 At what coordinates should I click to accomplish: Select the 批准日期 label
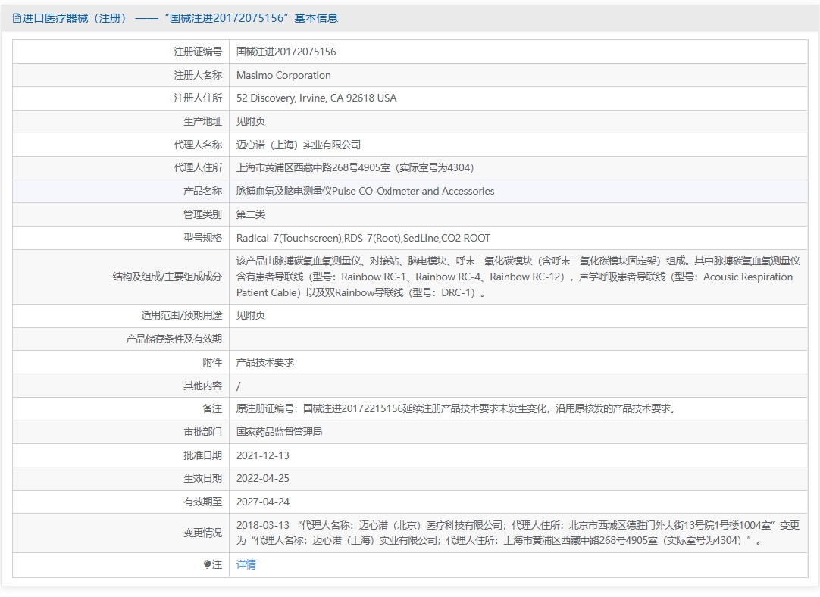(x=202, y=455)
